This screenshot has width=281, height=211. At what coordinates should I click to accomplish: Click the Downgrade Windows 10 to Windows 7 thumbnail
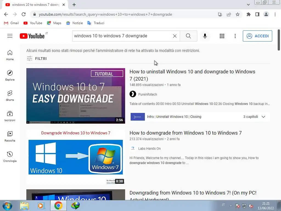click(76, 157)
